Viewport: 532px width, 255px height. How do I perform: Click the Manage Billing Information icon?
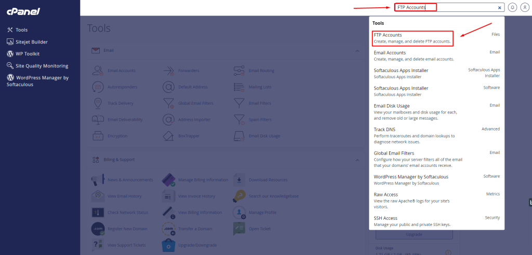tap(168, 180)
